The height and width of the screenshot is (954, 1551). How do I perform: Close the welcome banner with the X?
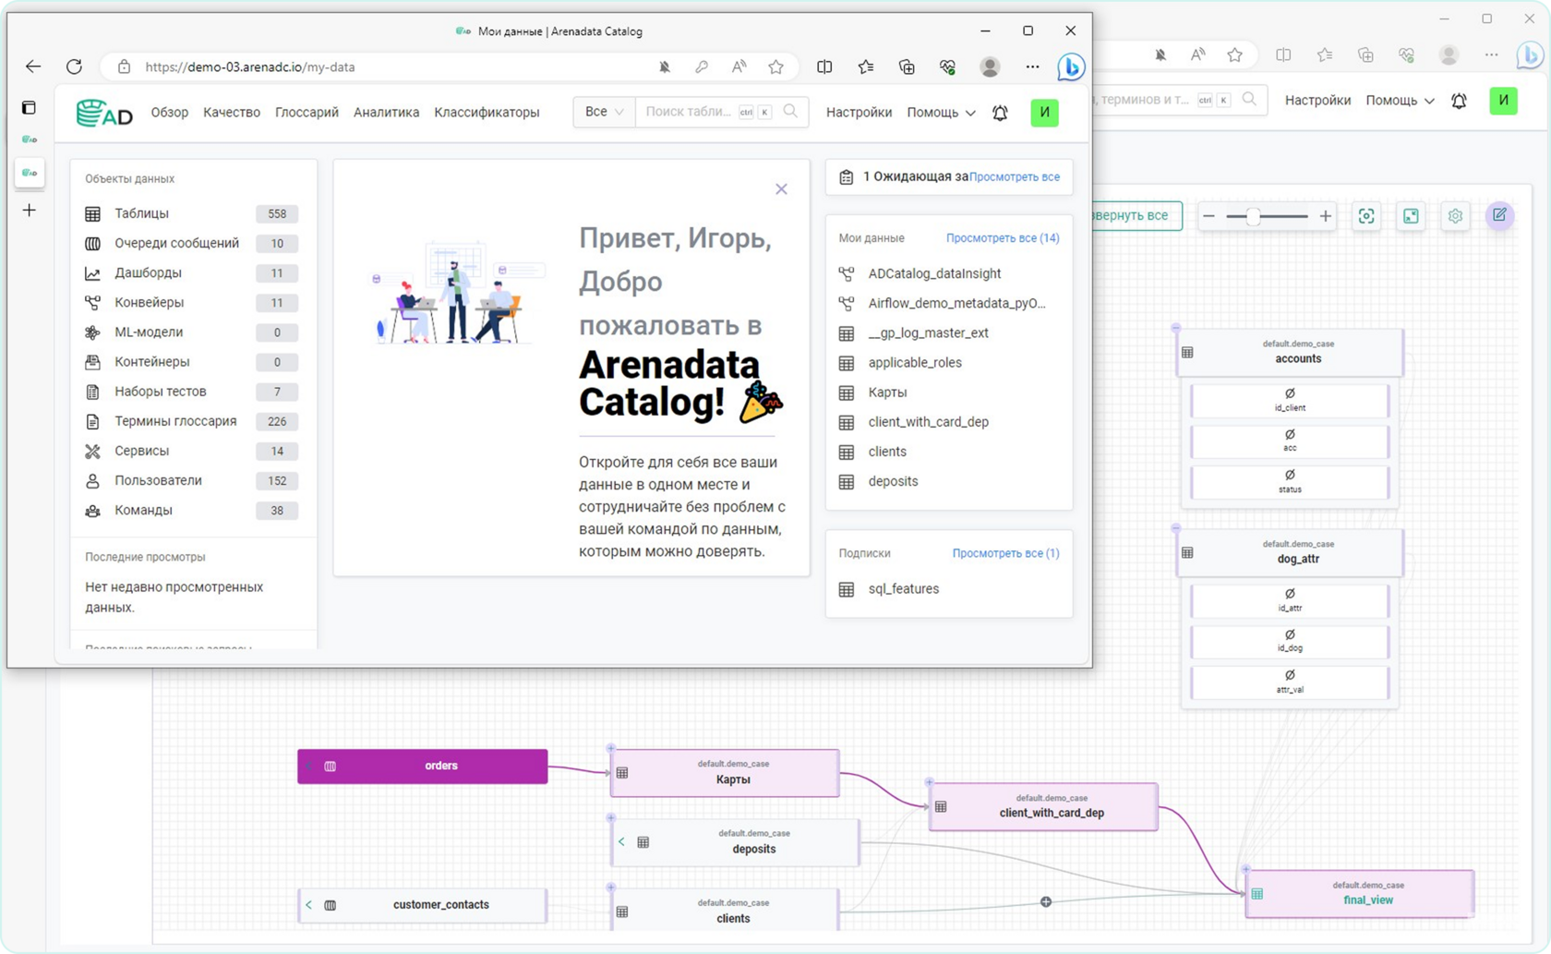[x=781, y=189]
